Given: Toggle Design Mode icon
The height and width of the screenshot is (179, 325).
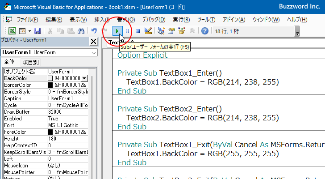Looking at the screenshot, I should [148, 31].
